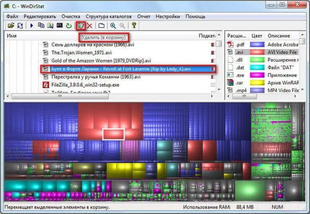Click the blue Open item arrow icon

(32, 26)
